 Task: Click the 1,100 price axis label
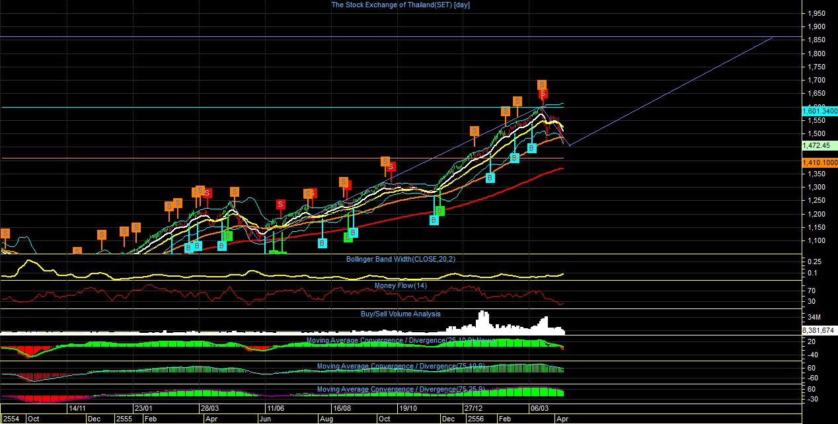[816, 240]
